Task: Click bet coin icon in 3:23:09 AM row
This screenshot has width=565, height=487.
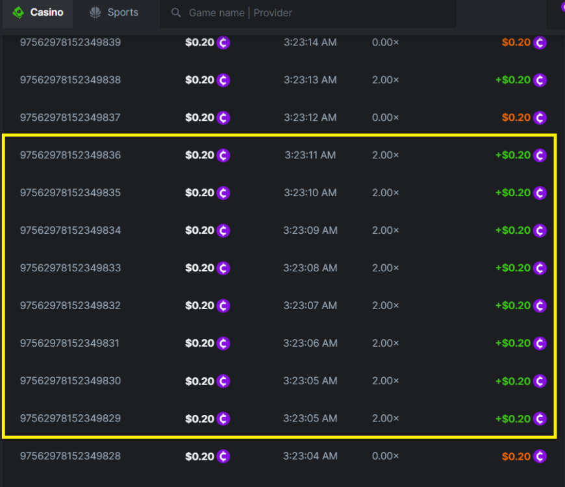Action: pyautogui.click(x=223, y=231)
